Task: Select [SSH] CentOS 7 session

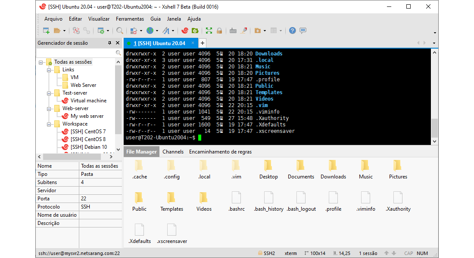Action: (x=88, y=132)
